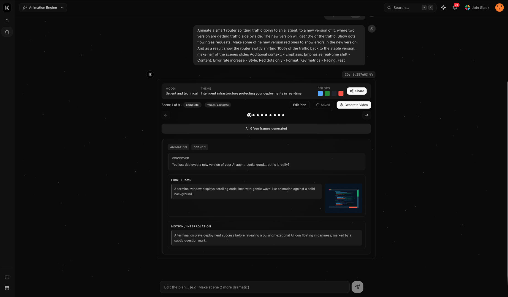
Task: Go back a scene with the left arrow
Action: pyautogui.click(x=166, y=115)
